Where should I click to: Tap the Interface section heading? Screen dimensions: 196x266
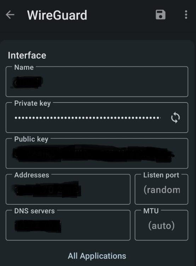pos(27,55)
